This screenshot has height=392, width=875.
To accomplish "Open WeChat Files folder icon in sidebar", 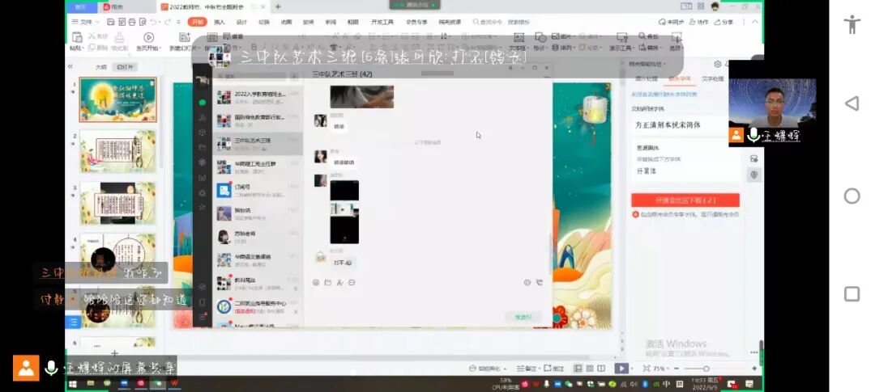I will [x=203, y=148].
